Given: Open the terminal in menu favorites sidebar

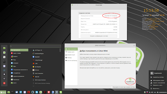Looking at the screenshot, I should coord(4,62).
